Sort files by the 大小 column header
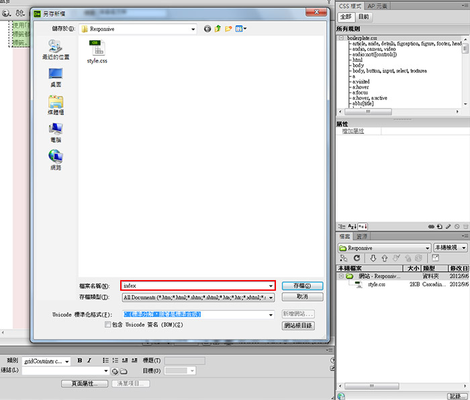This screenshot has width=470, height=400. tap(412, 269)
